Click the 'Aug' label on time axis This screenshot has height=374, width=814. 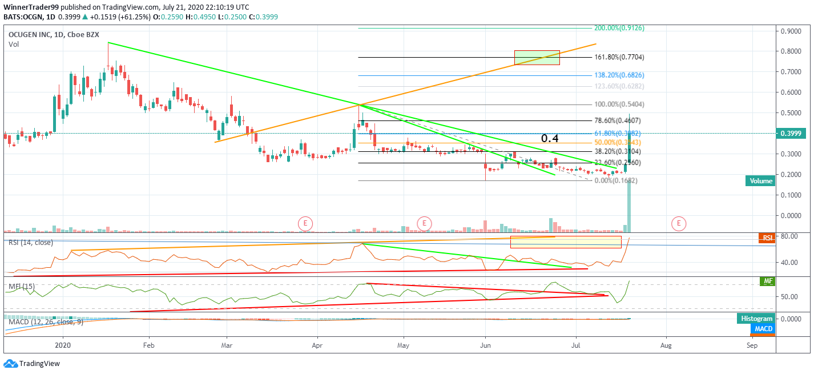point(665,345)
